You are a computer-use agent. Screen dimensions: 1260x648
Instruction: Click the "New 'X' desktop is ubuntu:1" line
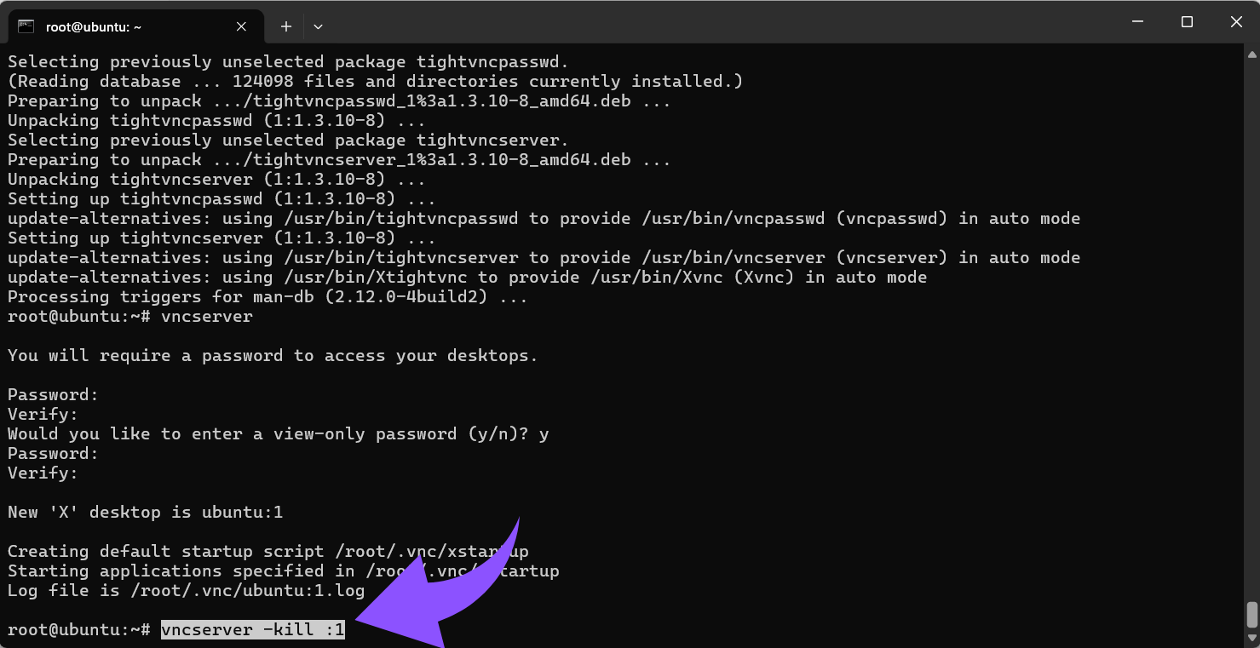coord(145,513)
